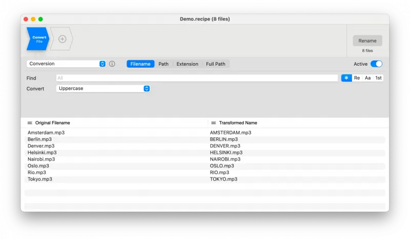Maximize the window with the green button
Screen dimensions: 410x239
click(x=40, y=19)
